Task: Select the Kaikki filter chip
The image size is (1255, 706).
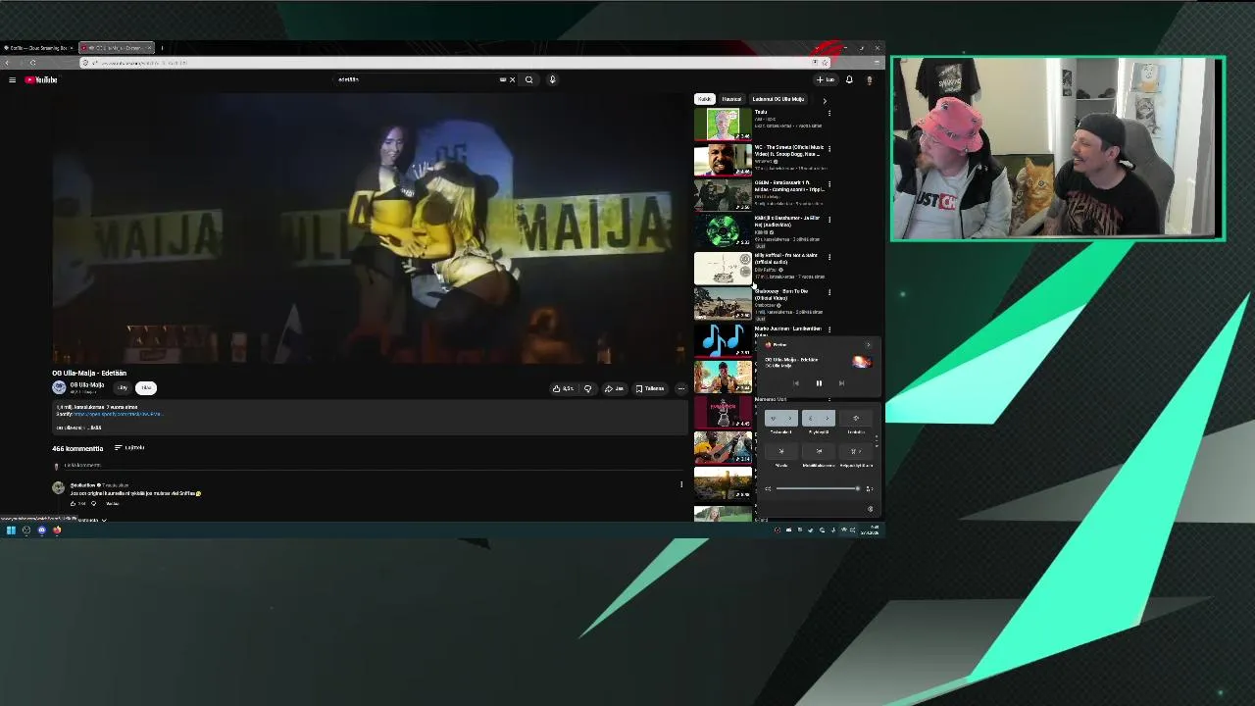Action: [x=704, y=99]
